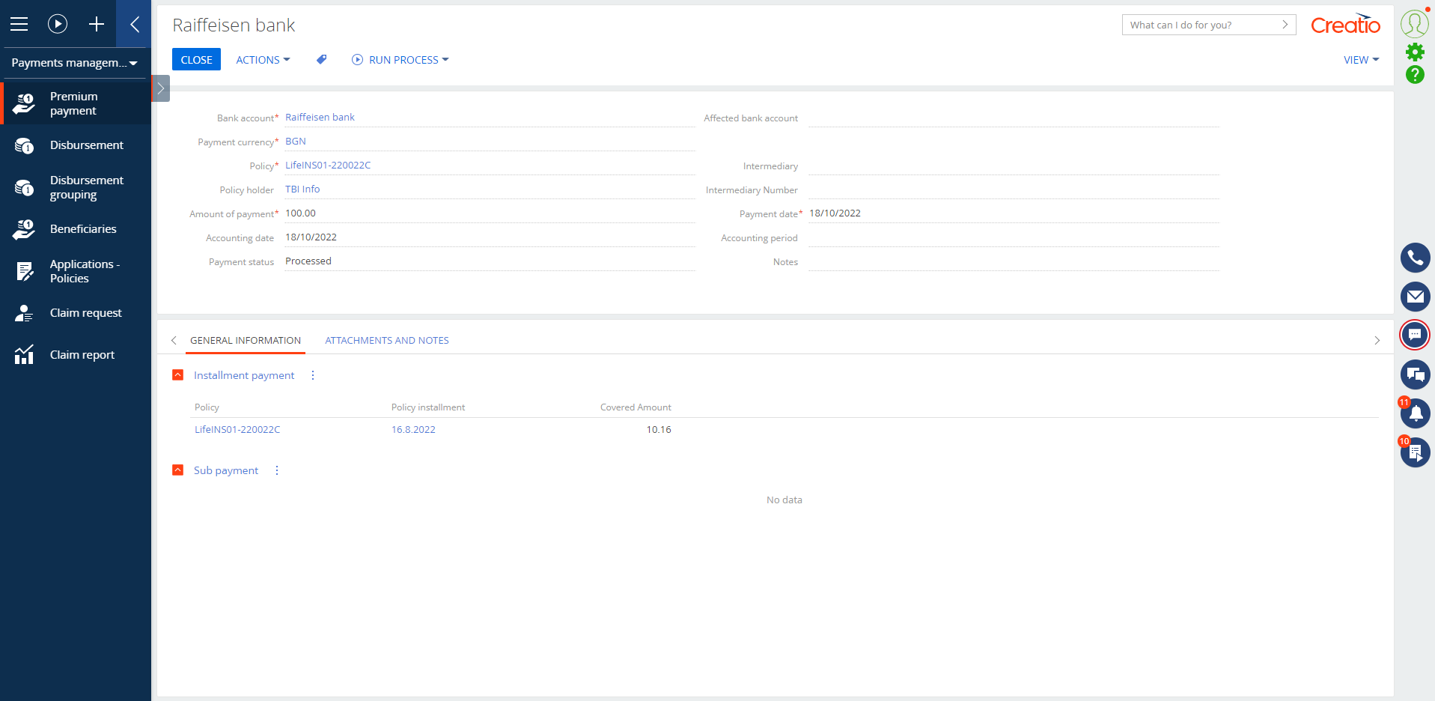Viewport: 1435px width, 701px height.
Task: Click the run process play icon in top bar
Action: (x=58, y=24)
